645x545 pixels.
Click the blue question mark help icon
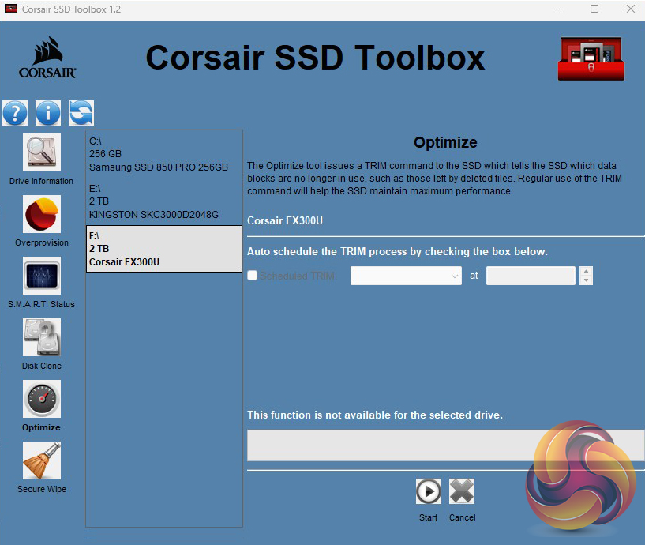[x=15, y=113]
